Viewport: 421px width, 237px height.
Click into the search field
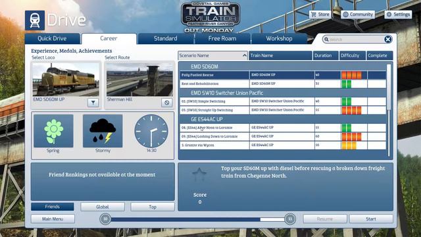tap(356, 39)
